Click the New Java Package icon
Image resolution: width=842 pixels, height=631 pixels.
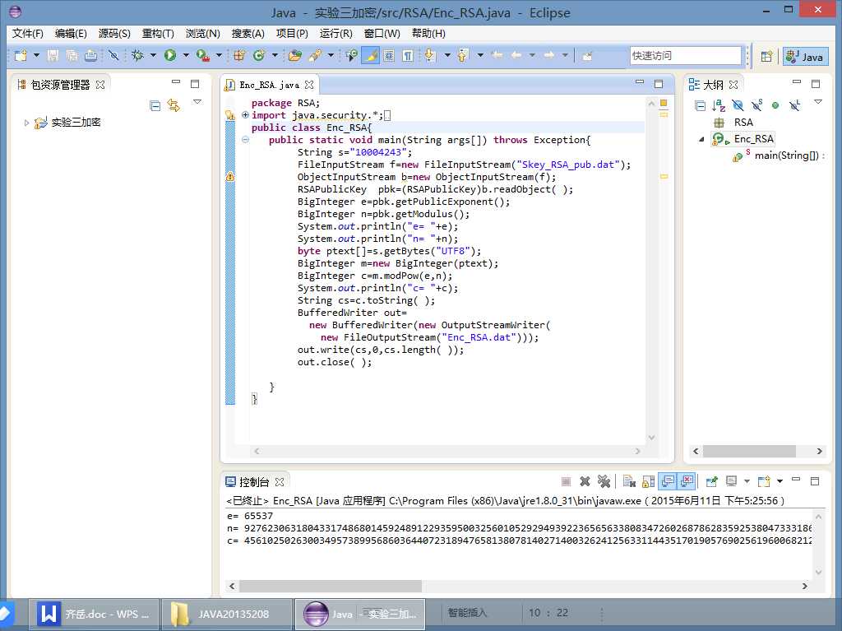239,55
